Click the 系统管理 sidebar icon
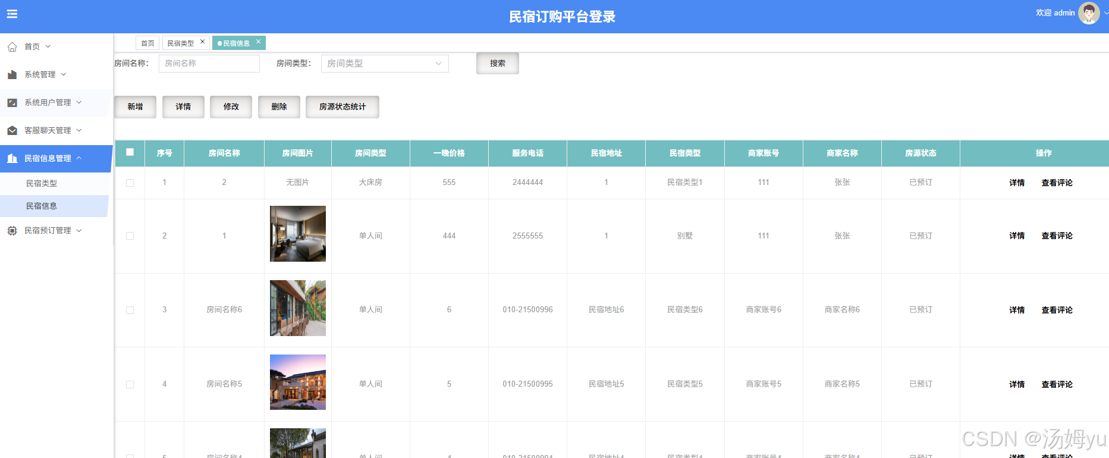Image resolution: width=1109 pixels, height=458 pixels. (12, 74)
